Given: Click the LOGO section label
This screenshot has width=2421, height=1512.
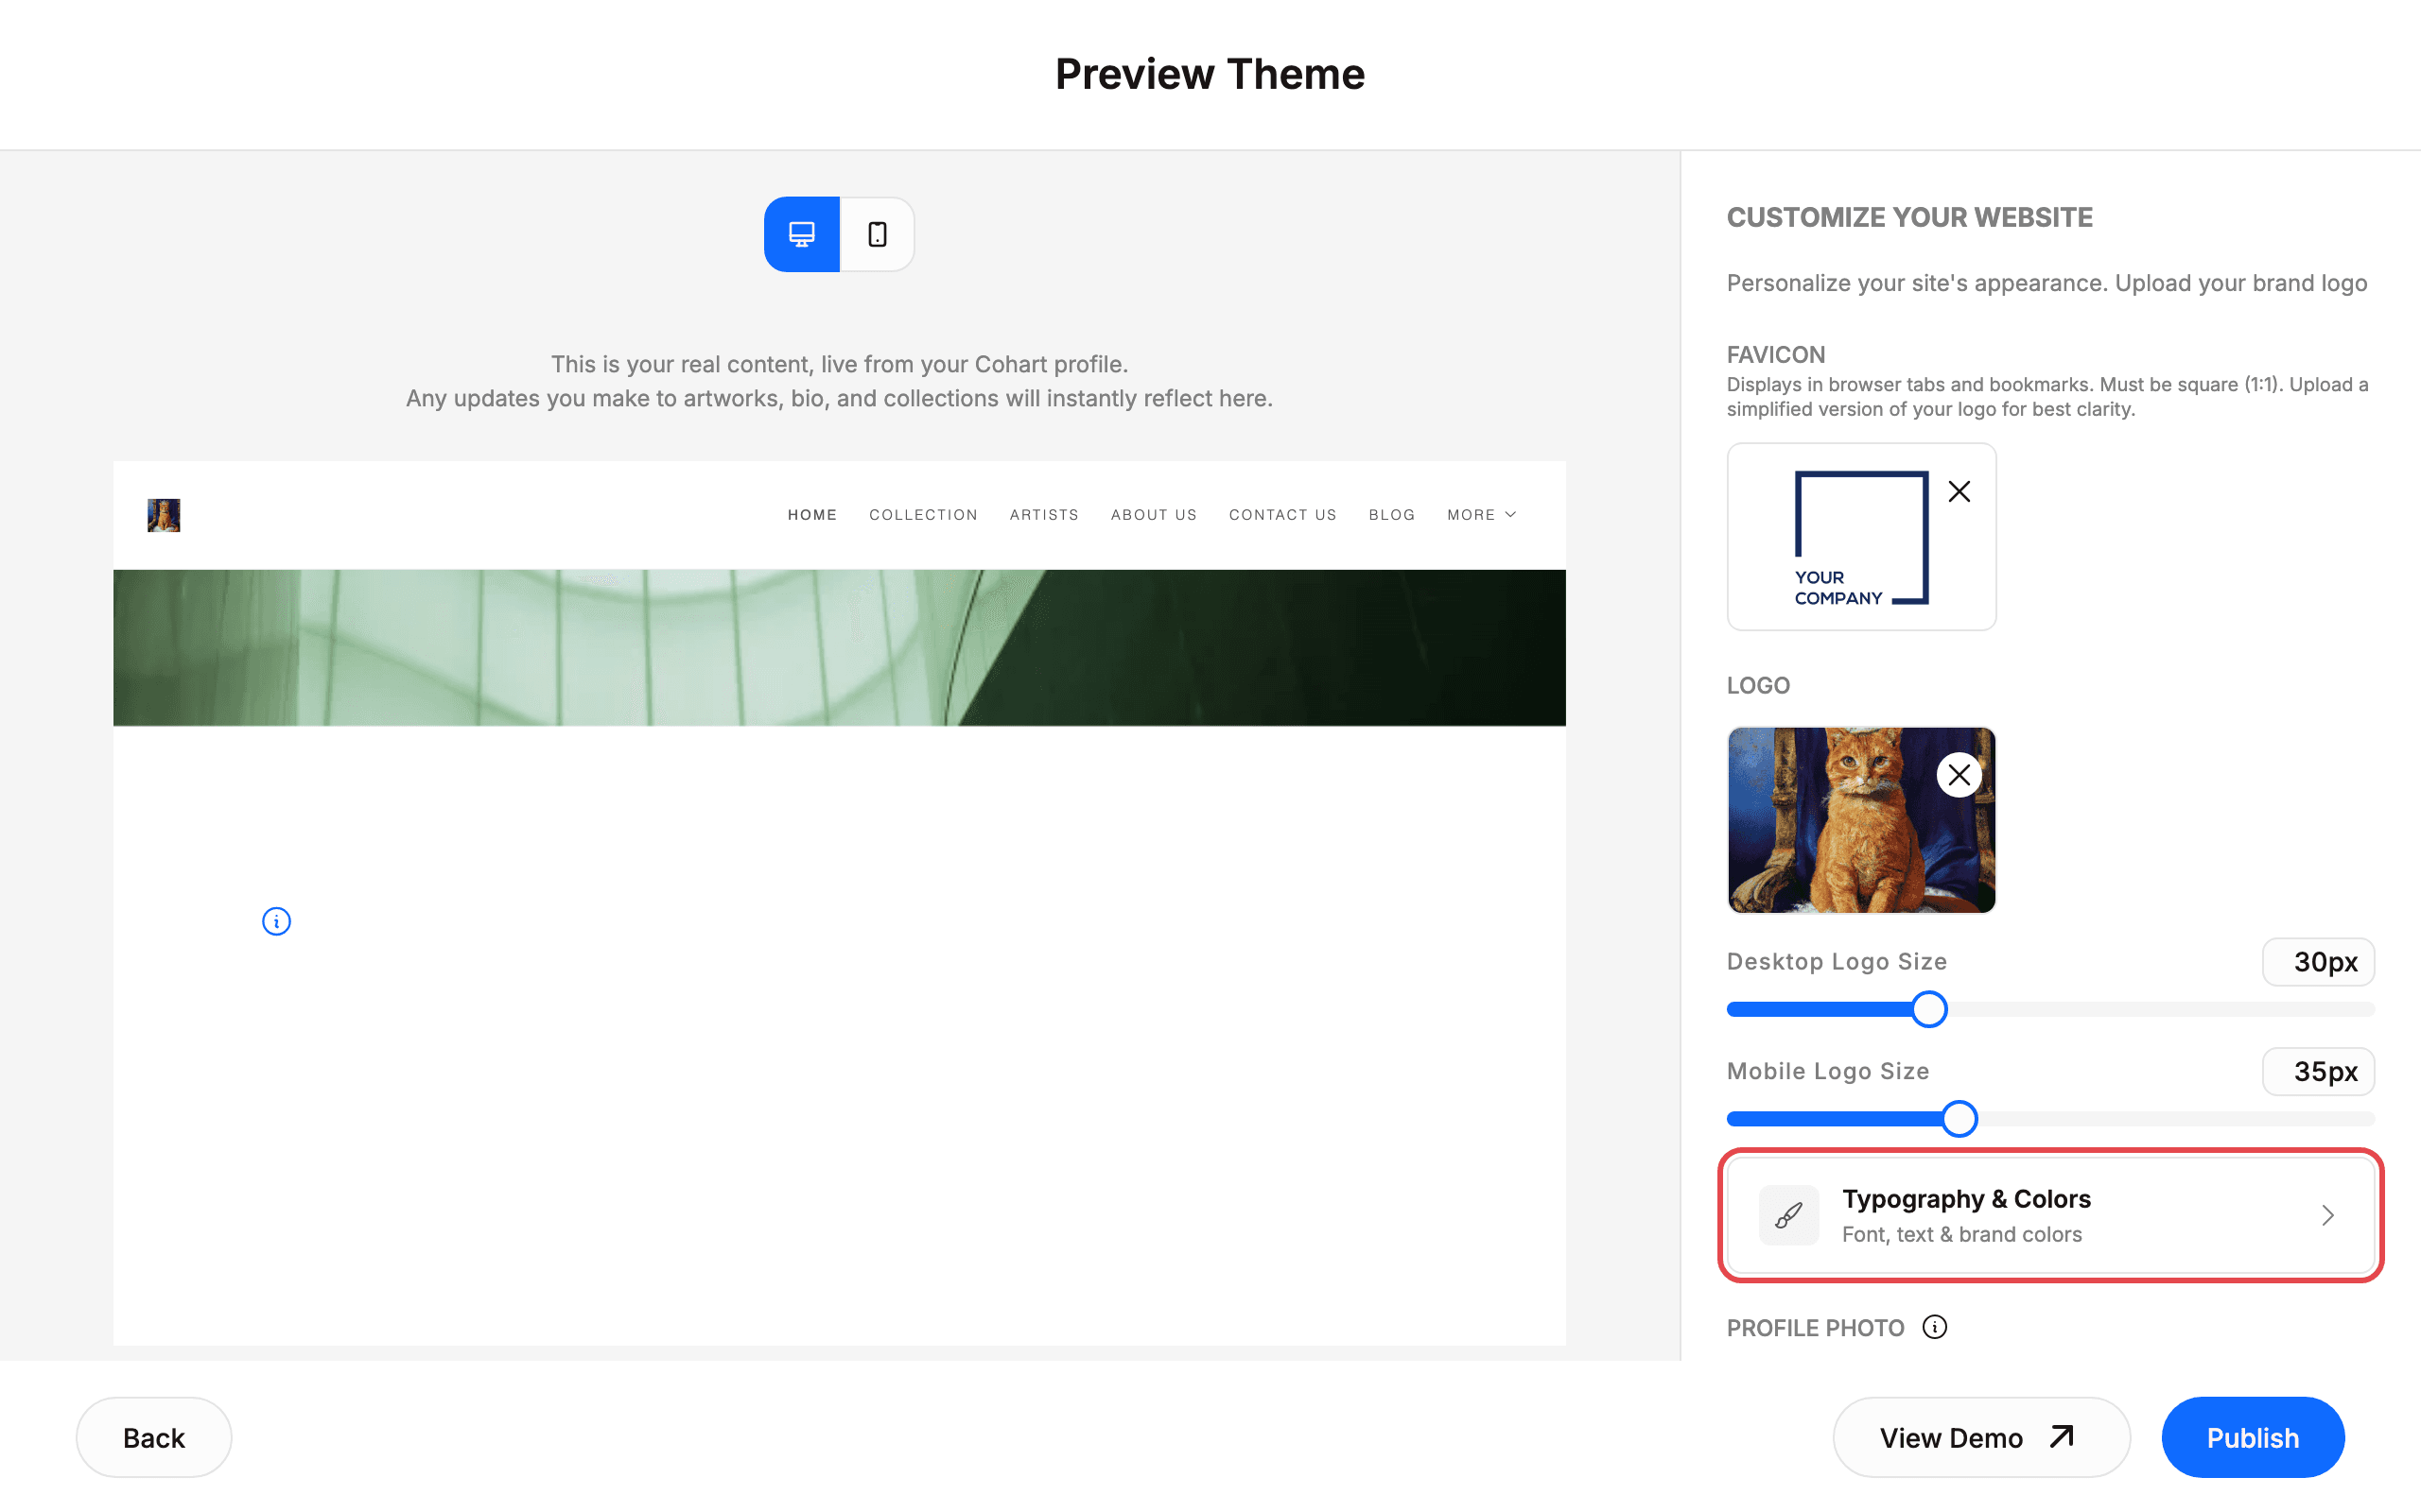Looking at the screenshot, I should pyautogui.click(x=1758, y=685).
